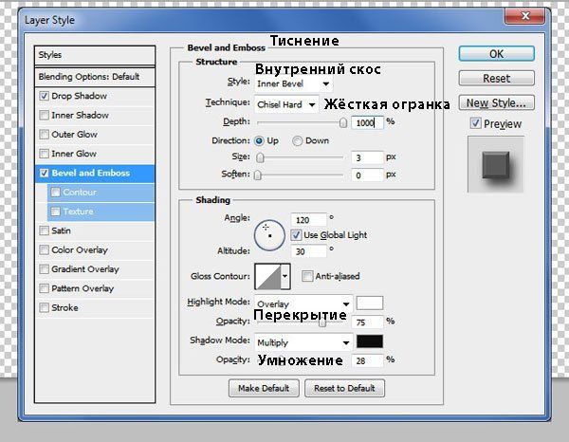This screenshot has height=442, width=569.
Task: Enable the Texture checkbox
Action: 55,212
